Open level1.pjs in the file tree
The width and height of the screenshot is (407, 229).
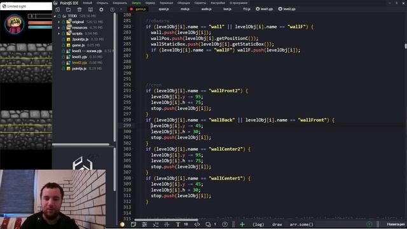79,57
